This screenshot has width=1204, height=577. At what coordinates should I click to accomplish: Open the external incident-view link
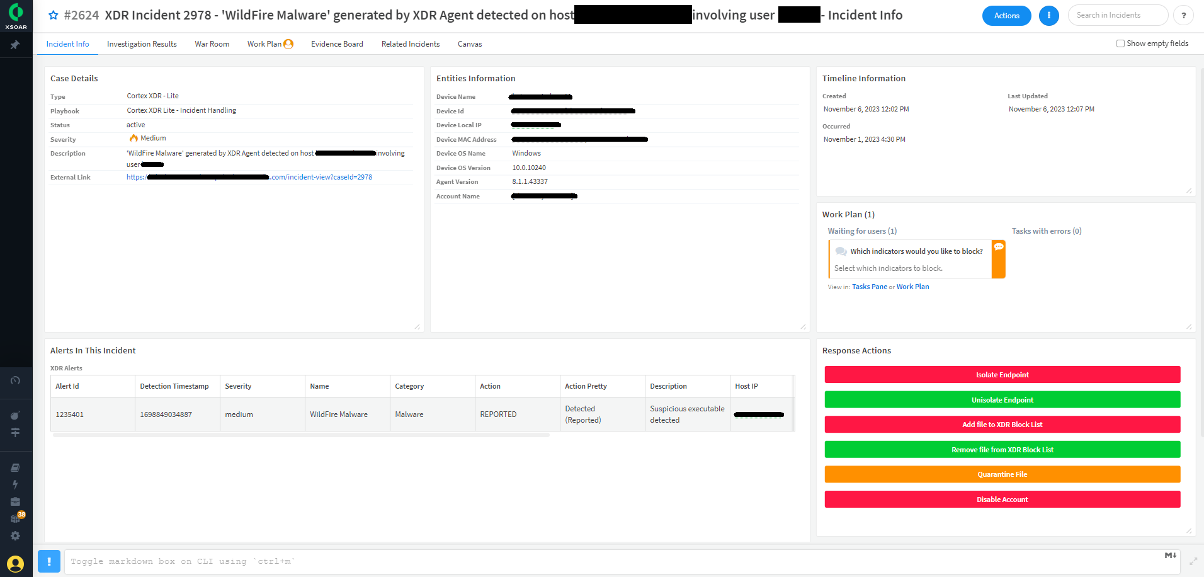point(249,177)
